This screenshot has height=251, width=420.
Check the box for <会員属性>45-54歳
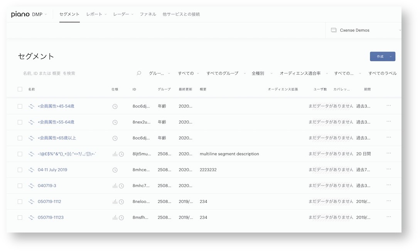pyautogui.click(x=20, y=106)
